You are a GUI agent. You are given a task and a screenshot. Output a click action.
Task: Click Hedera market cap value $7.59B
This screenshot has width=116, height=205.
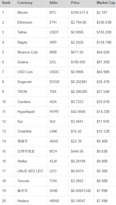(x=102, y=201)
